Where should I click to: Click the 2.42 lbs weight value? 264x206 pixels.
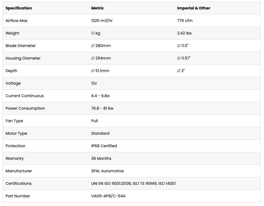pyautogui.click(x=184, y=33)
